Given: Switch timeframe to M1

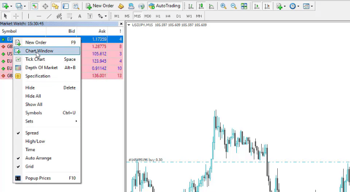Looking at the screenshot, I should click(117, 16).
